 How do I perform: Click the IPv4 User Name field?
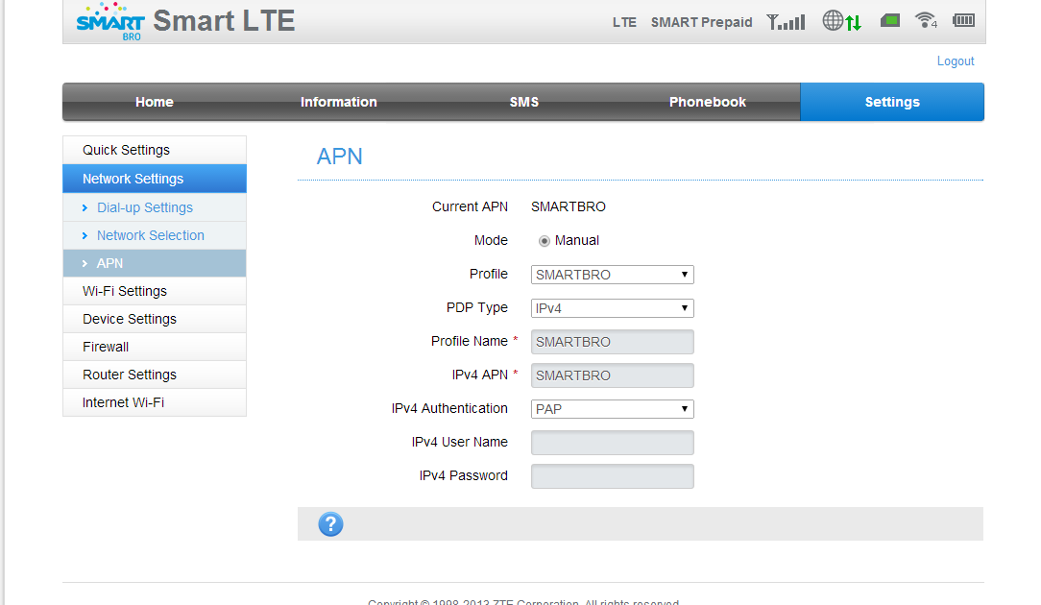coord(612,443)
